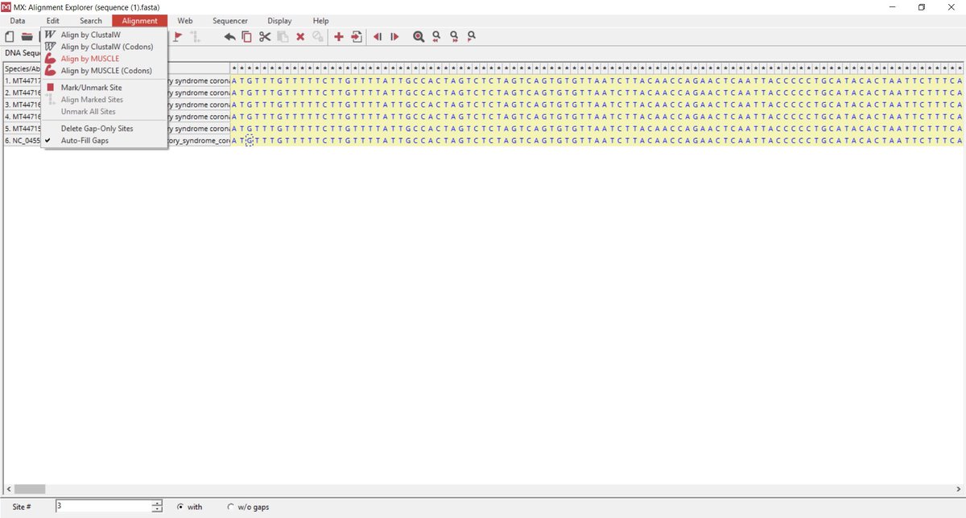Close the highlighted Alignment menu
Screen dimensions: 966x518
pos(140,21)
